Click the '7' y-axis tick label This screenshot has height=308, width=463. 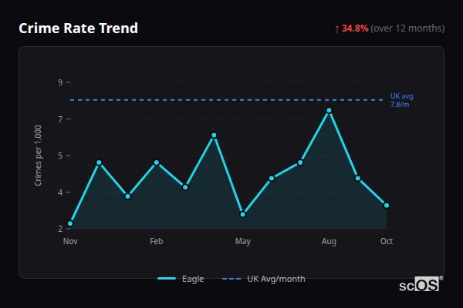[60, 119]
